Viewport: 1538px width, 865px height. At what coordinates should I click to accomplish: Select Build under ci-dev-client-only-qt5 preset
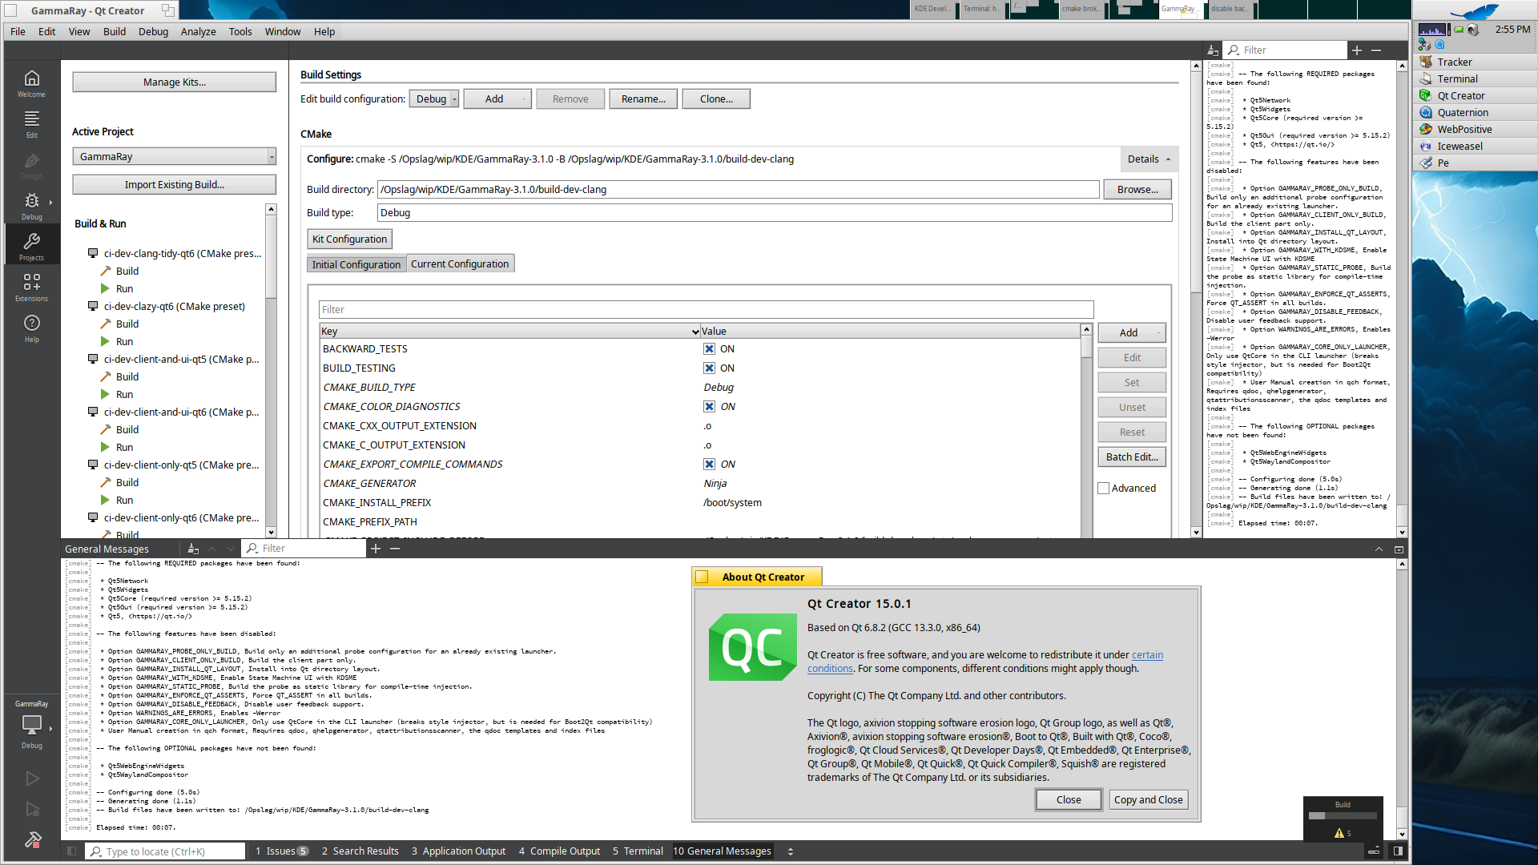(x=127, y=483)
